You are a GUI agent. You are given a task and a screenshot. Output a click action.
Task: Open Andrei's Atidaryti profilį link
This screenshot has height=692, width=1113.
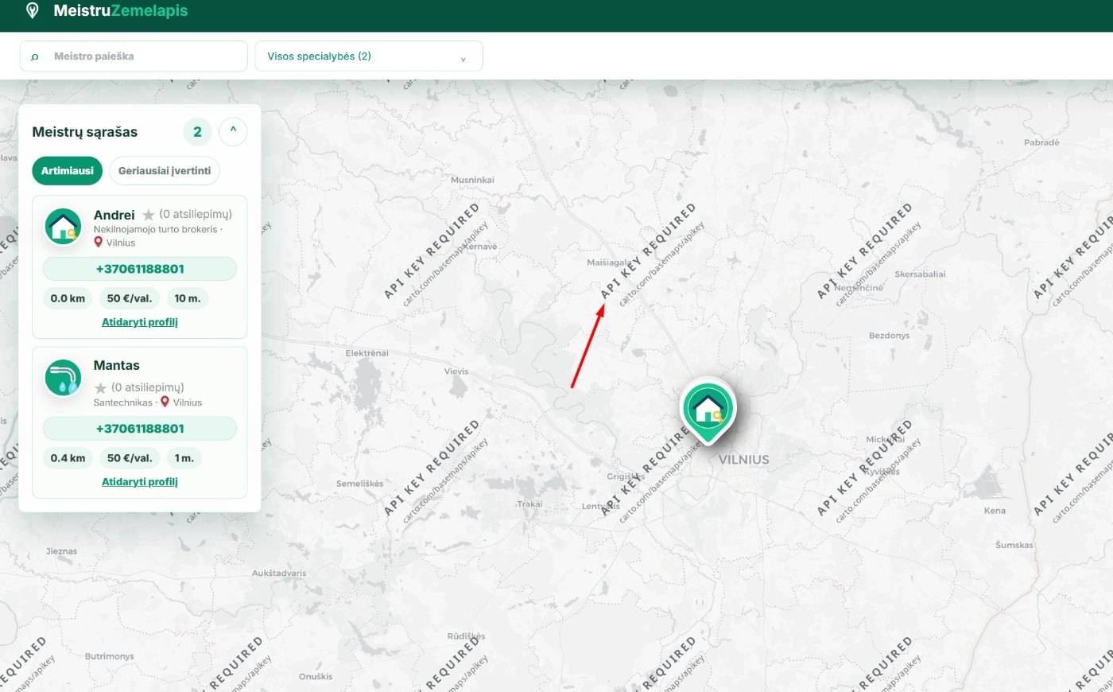point(140,322)
